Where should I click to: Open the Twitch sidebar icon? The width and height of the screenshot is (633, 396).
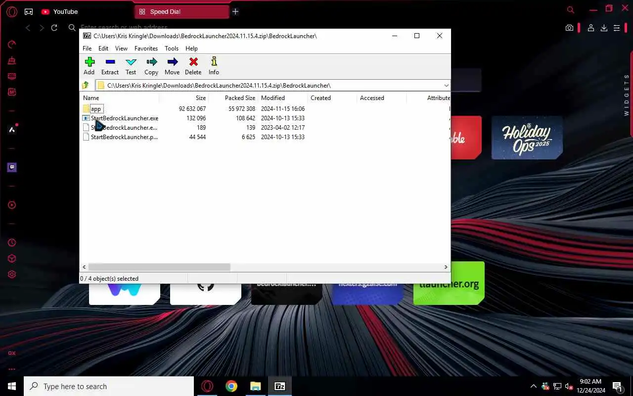pos(12,167)
